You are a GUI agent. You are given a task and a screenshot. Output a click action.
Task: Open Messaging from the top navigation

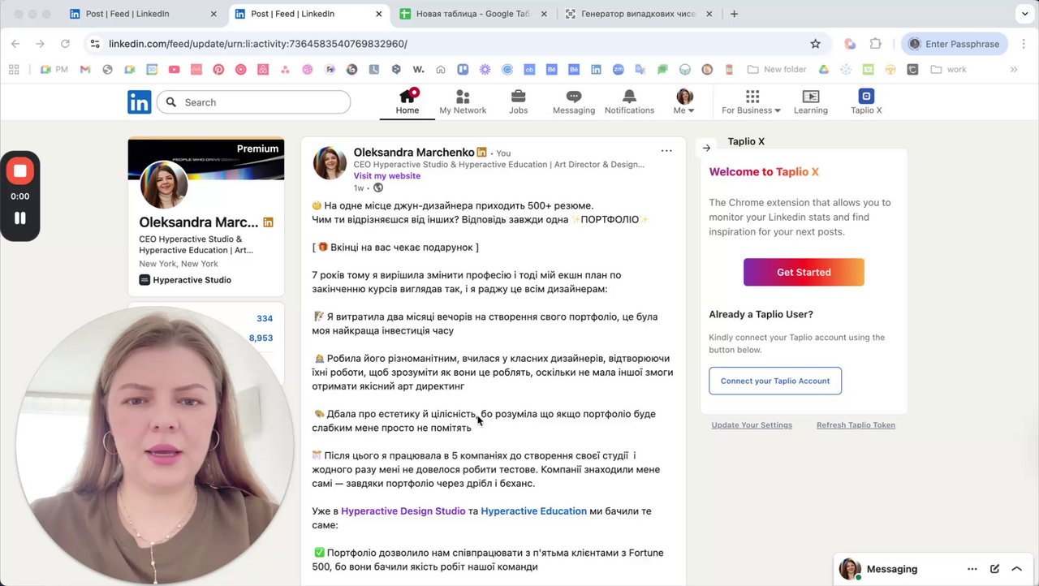pyautogui.click(x=574, y=102)
